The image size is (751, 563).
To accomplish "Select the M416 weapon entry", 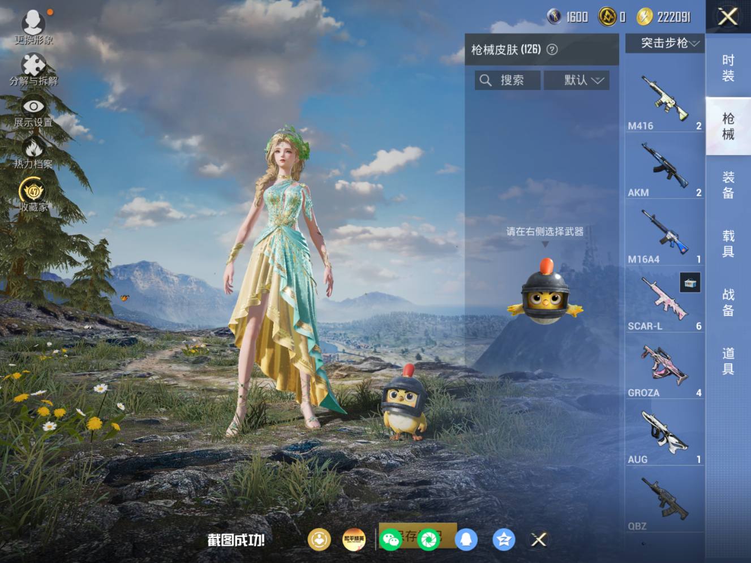I will (665, 100).
